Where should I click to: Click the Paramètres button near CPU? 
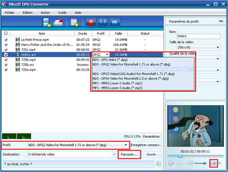point(151,137)
